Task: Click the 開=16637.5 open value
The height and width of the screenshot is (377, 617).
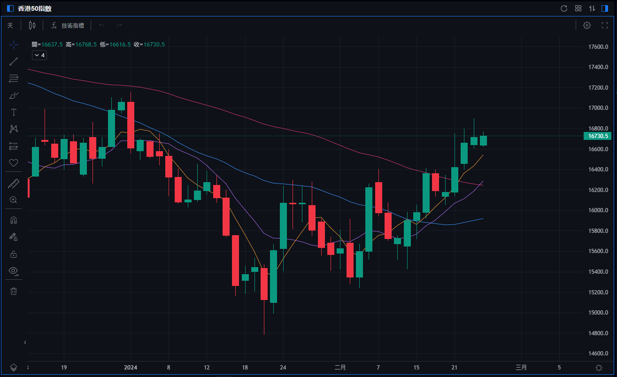Action: click(x=48, y=45)
